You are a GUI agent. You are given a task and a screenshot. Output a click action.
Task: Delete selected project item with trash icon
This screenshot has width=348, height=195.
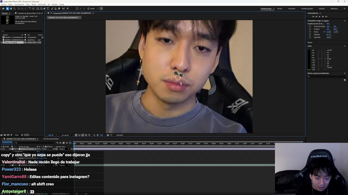[x=22, y=135]
